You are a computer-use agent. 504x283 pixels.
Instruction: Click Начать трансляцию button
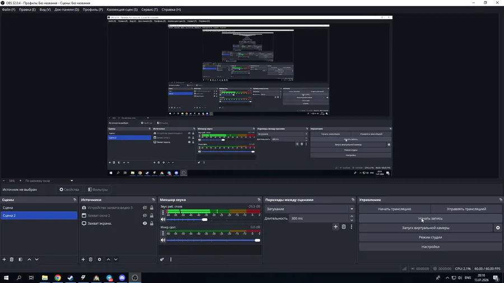pos(394,209)
